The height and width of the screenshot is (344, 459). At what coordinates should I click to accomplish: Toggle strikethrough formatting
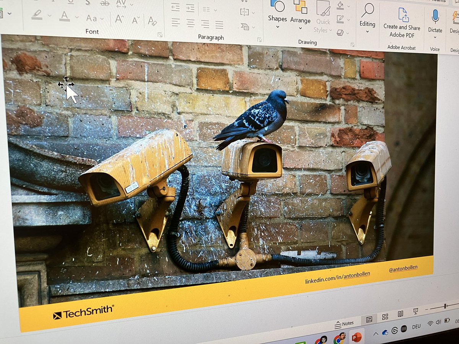(104, 3)
